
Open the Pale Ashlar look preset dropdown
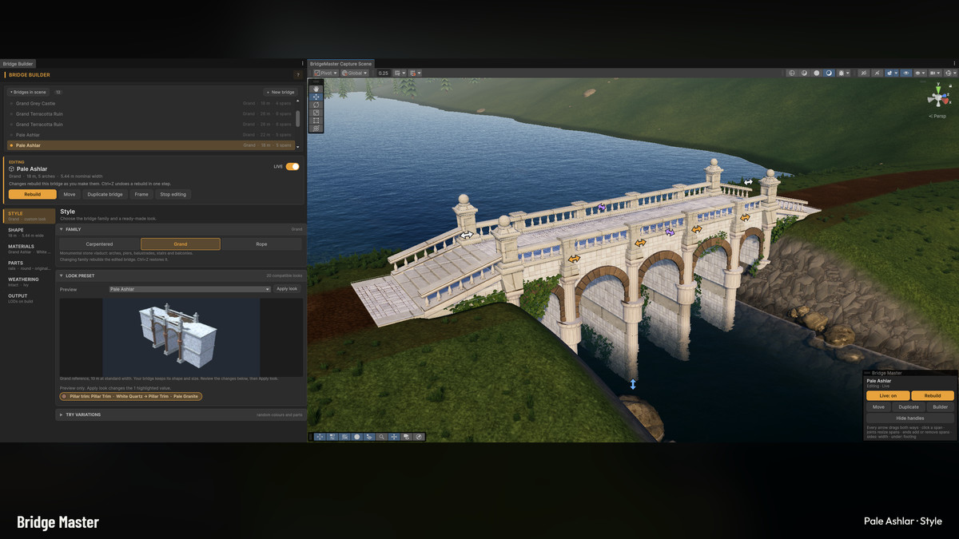[190, 289]
